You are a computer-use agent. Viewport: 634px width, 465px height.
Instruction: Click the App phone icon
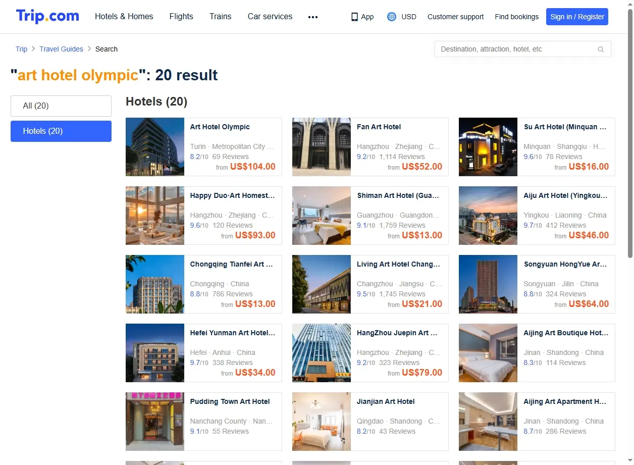354,17
